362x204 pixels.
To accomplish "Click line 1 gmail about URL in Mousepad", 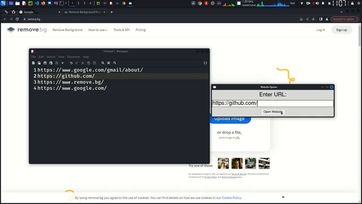I will [90, 70].
